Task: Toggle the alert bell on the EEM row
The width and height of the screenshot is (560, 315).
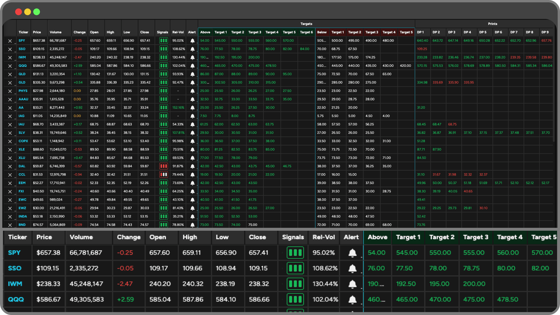Action: pyautogui.click(x=192, y=183)
